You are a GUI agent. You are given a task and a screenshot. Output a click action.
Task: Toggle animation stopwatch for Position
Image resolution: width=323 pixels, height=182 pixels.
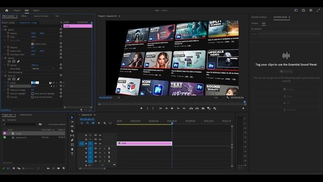pos(8,33)
